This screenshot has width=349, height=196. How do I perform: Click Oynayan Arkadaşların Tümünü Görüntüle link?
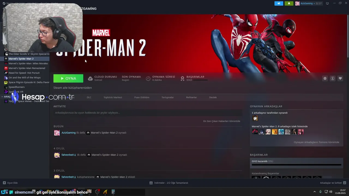tap(316, 142)
